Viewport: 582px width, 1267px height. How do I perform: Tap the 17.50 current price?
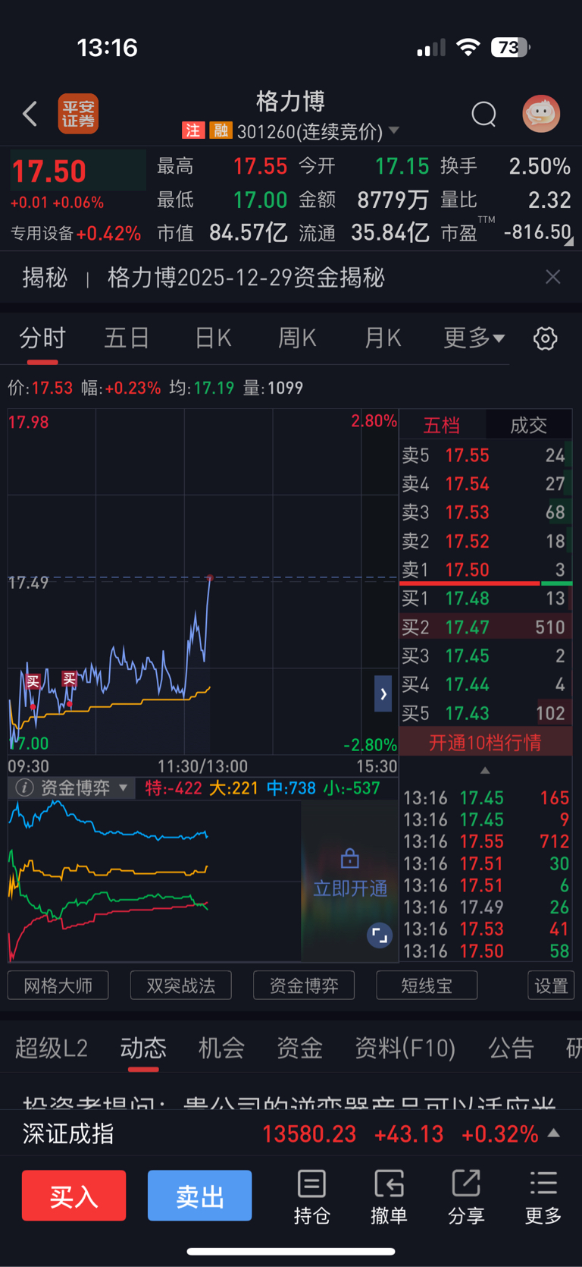click(49, 171)
